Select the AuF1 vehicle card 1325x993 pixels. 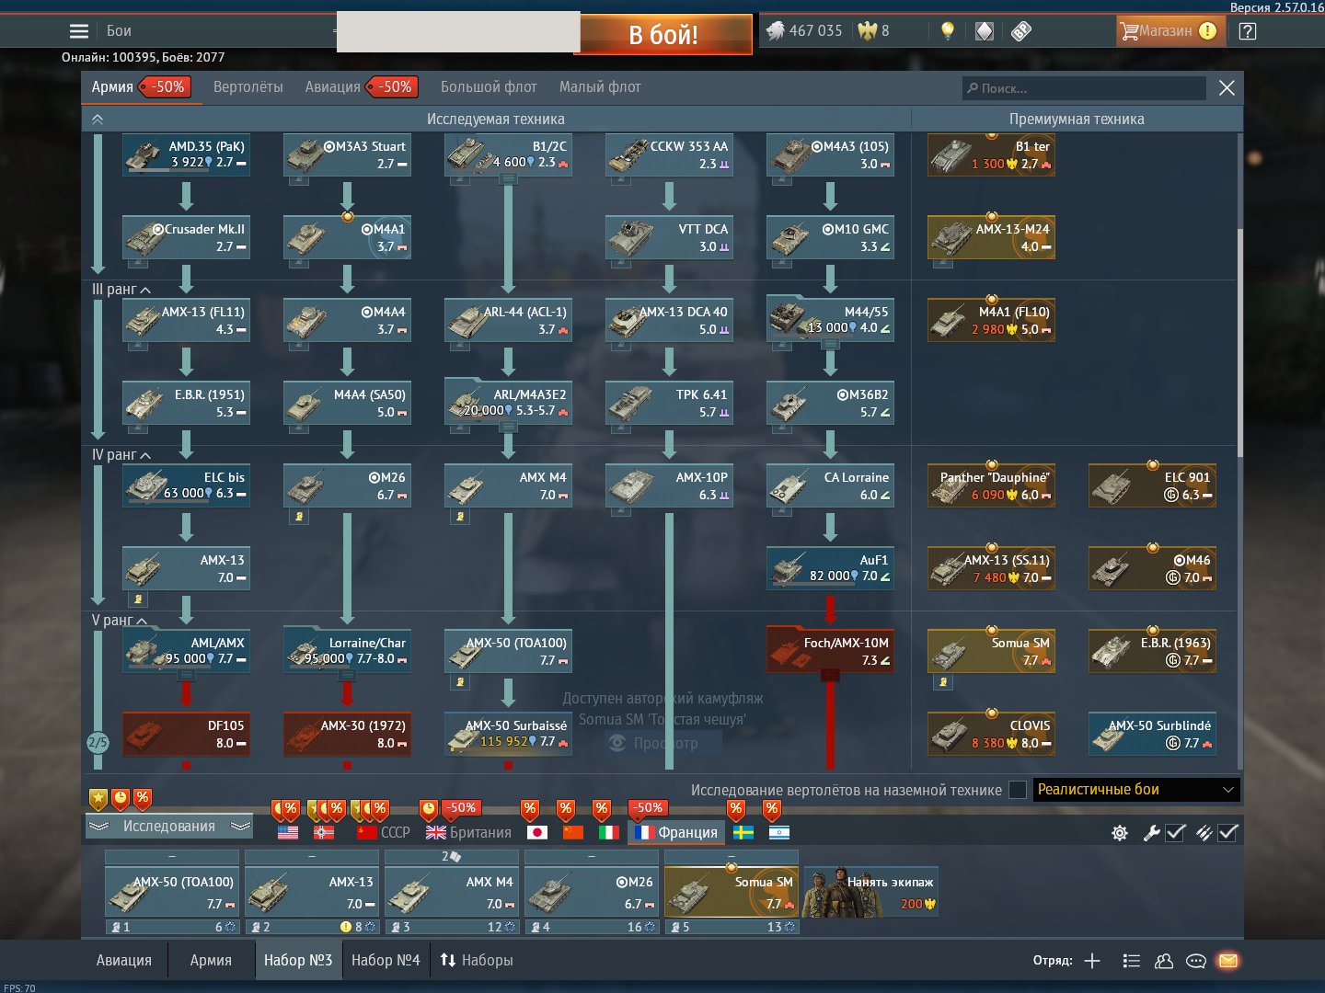830,568
